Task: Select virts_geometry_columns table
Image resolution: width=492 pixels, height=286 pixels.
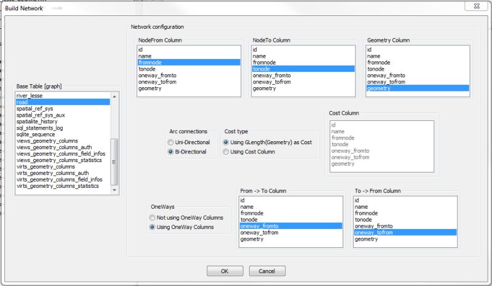Action: (63, 166)
